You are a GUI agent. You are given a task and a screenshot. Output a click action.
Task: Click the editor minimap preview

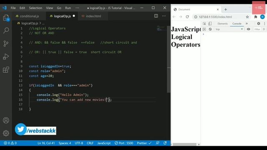(161, 28)
